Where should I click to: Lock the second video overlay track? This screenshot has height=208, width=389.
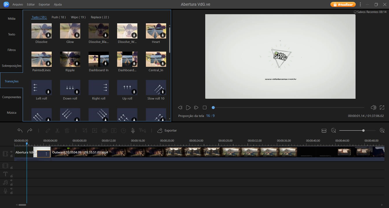[x=12, y=167]
